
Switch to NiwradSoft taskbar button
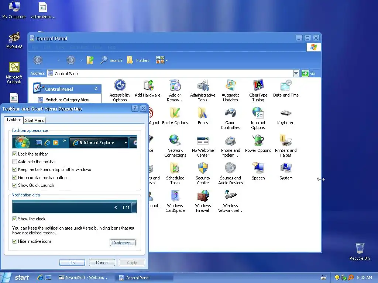83,277
